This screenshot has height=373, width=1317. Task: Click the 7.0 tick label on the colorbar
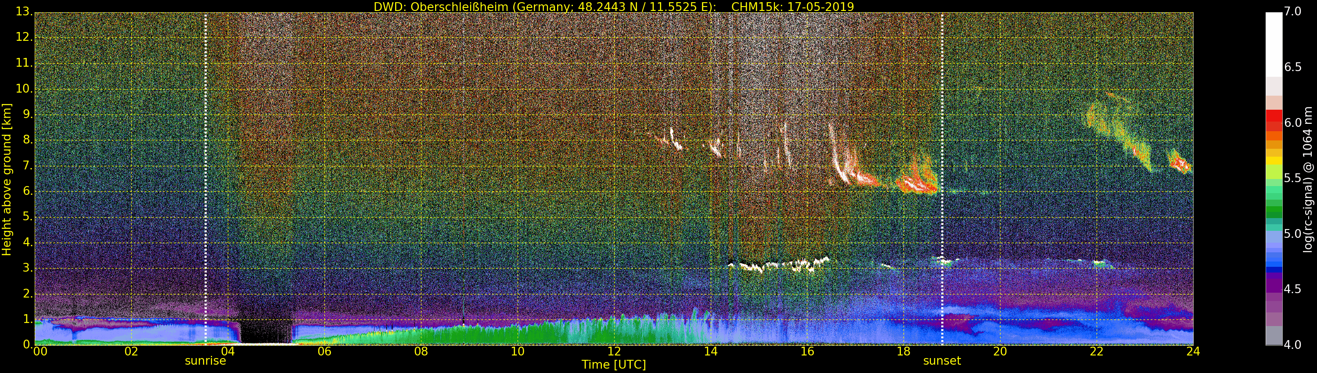[x=1293, y=11]
